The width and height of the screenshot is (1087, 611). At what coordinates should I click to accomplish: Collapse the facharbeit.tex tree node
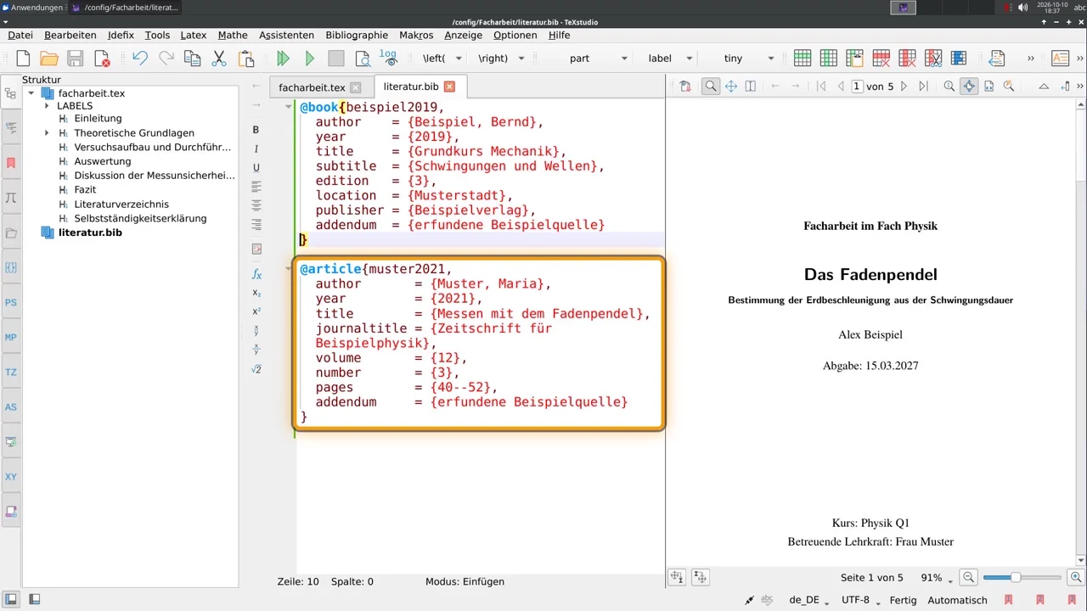(x=31, y=93)
